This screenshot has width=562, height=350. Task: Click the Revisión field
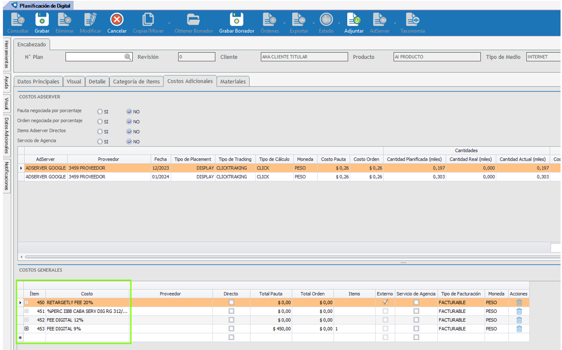[196, 57]
